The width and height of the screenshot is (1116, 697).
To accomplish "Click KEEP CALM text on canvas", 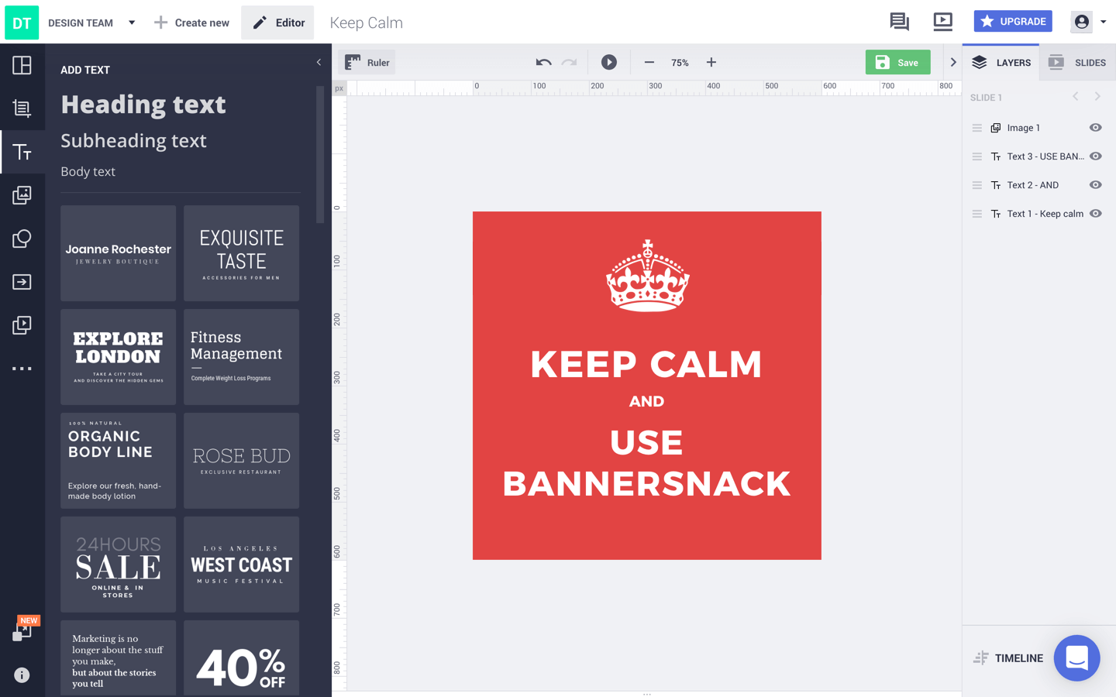I will (x=646, y=364).
